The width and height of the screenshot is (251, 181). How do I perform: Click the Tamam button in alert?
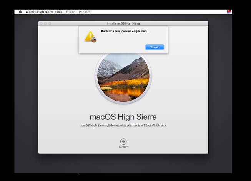(x=155, y=47)
